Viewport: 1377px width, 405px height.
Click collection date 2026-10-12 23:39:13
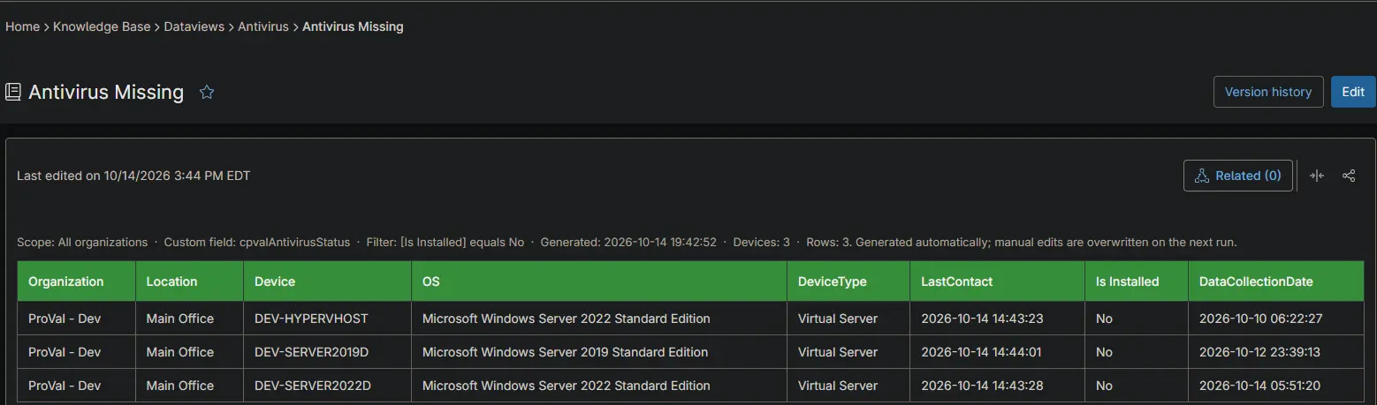click(1275, 352)
